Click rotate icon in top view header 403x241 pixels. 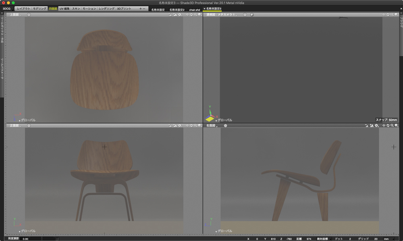[191, 15]
